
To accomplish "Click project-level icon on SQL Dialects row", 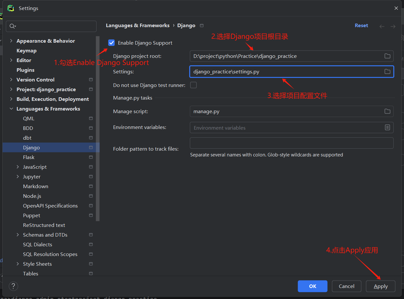I will click(91, 244).
